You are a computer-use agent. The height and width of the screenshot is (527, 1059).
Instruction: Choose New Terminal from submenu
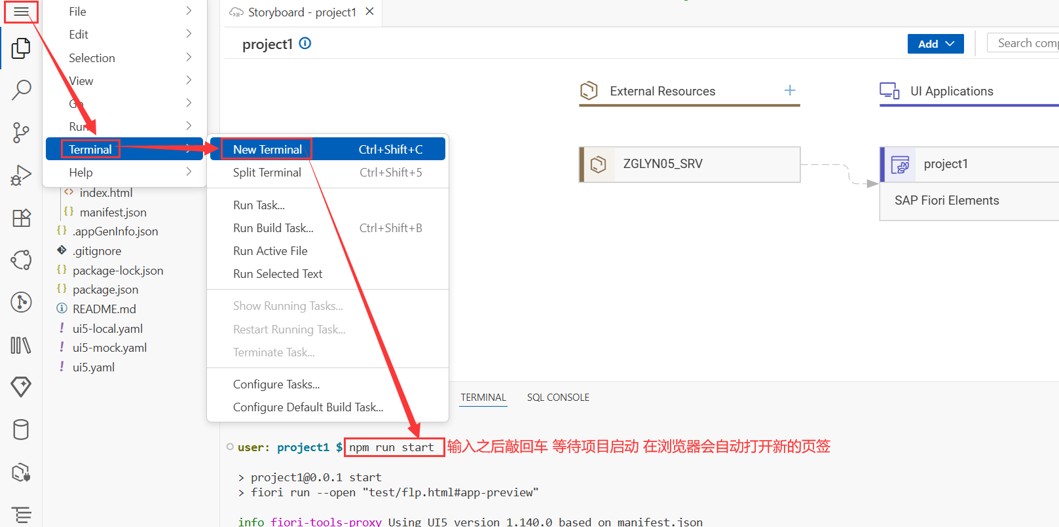(x=327, y=149)
